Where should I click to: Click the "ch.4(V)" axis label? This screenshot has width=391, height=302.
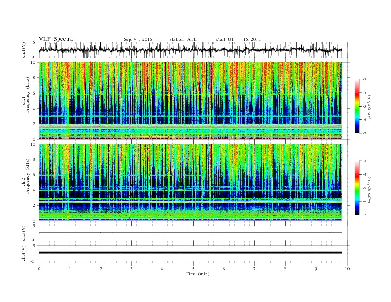24,253
